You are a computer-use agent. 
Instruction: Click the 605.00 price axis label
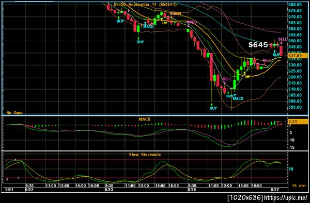click(x=295, y=95)
